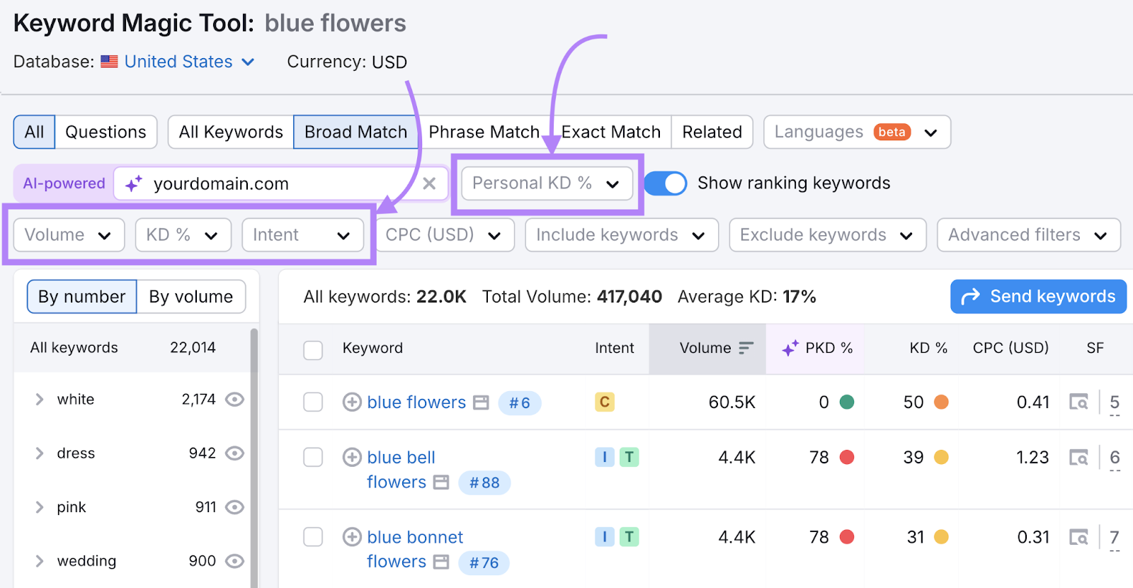Viewport: 1133px width, 588px height.
Task: Click the plus icon beside blue bell flowers
Action: point(352,457)
